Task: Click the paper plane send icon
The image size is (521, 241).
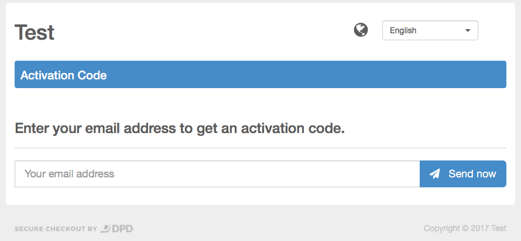Action: [x=434, y=174]
